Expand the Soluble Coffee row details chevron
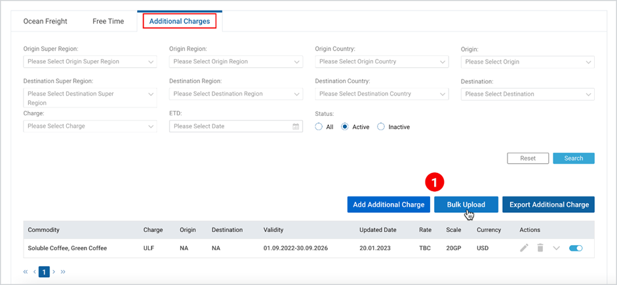Image resolution: width=617 pixels, height=285 pixels. pyautogui.click(x=556, y=248)
